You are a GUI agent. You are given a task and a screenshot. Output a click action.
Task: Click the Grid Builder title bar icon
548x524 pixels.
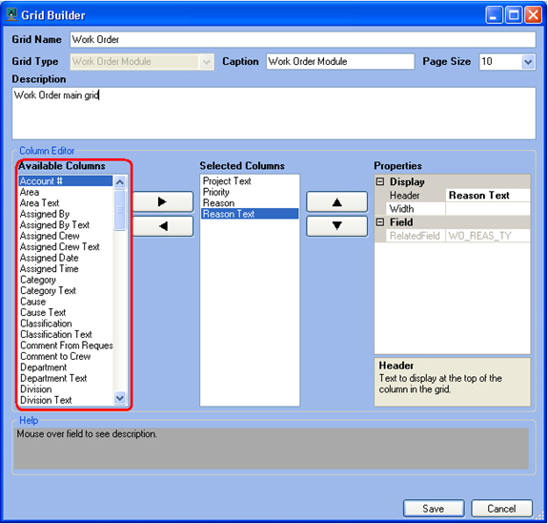11,15
